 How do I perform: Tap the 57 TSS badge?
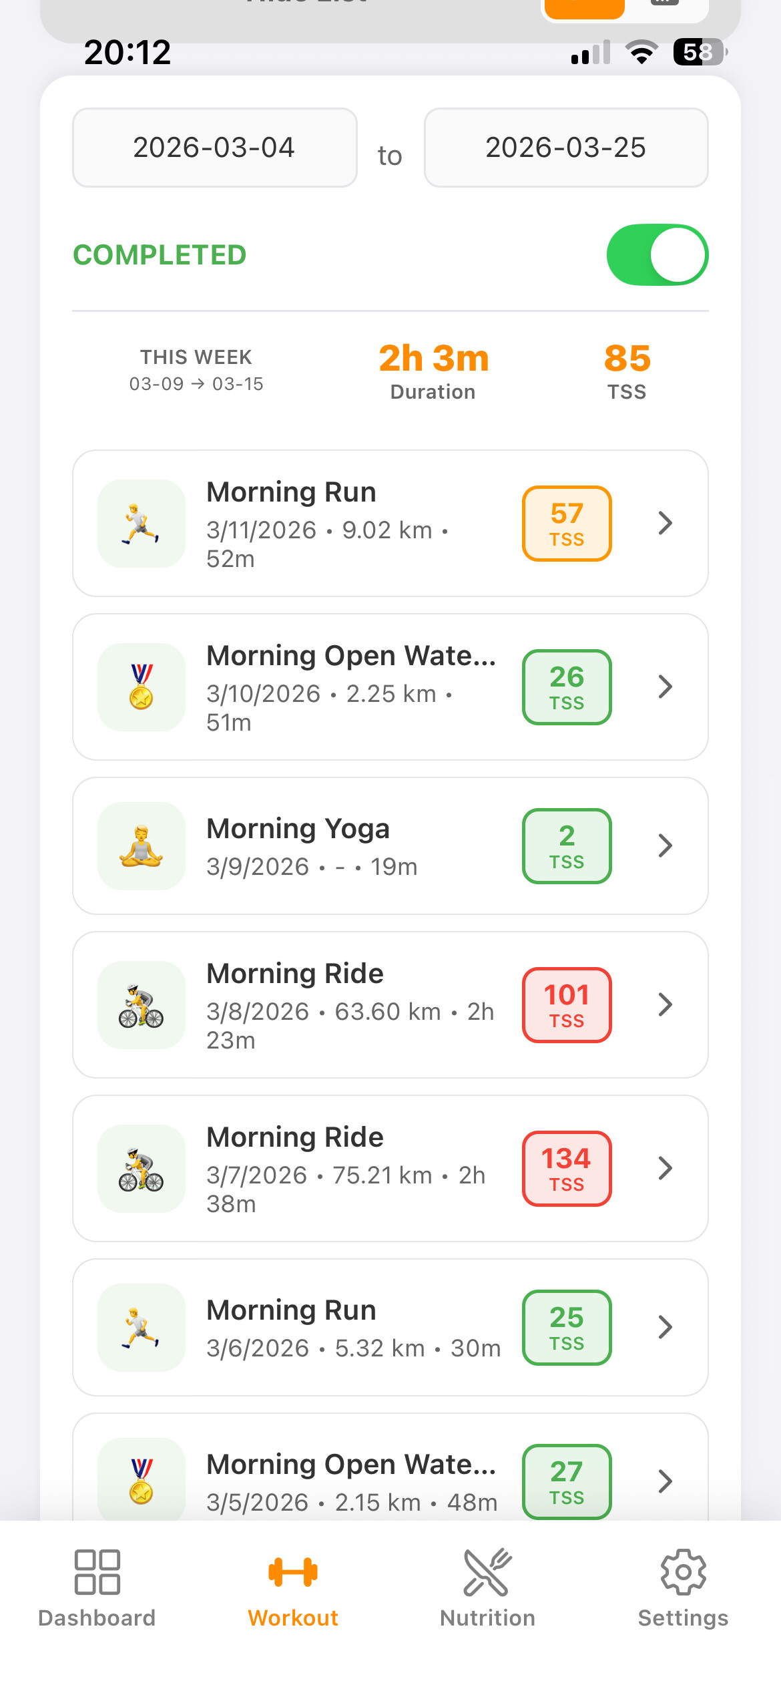(567, 524)
